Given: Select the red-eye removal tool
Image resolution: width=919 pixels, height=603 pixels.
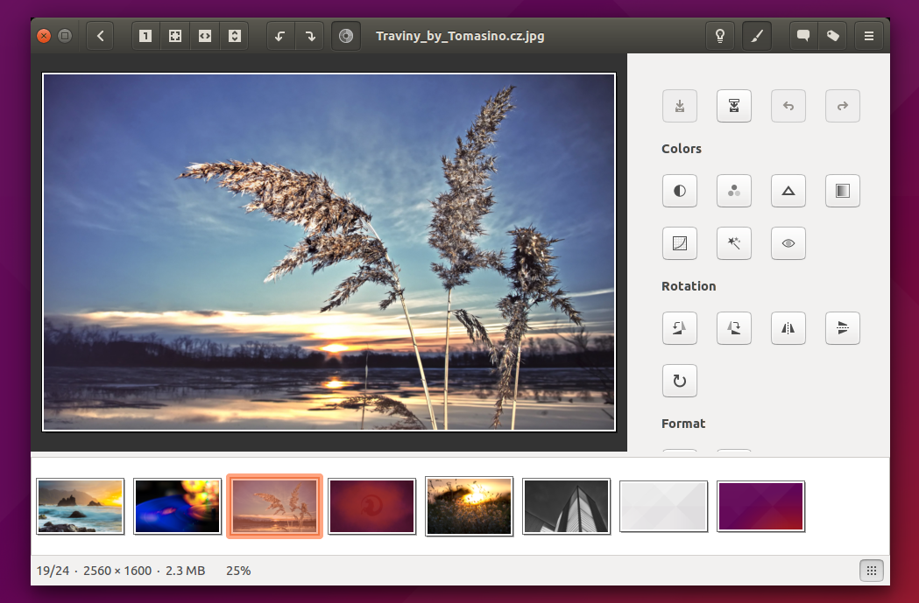Looking at the screenshot, I should 788,243.
